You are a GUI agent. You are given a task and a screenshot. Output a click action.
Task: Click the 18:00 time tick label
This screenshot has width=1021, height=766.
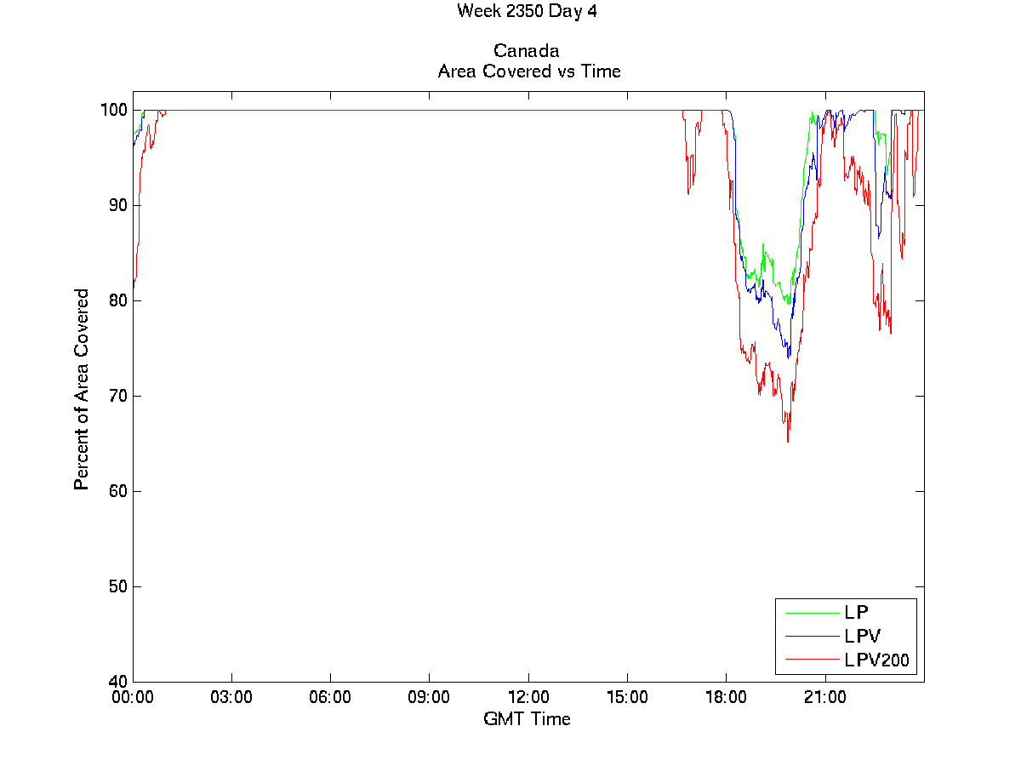[x=726, y=697]
